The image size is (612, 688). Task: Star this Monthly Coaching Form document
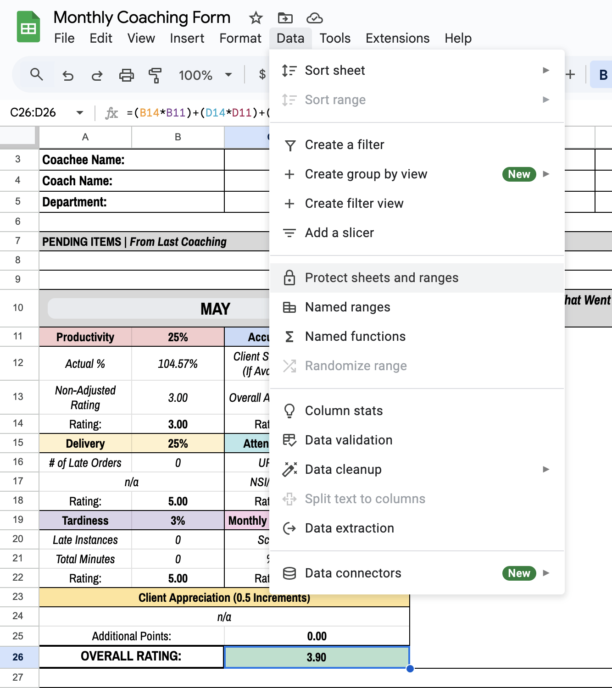pos(256,18)
